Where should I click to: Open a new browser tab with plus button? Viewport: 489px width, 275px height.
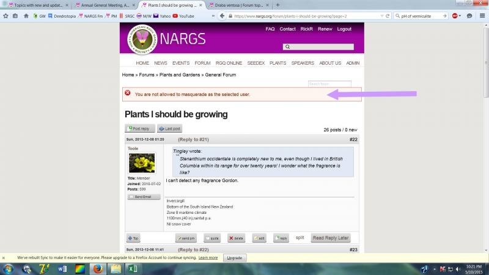(x=278, y=5)
